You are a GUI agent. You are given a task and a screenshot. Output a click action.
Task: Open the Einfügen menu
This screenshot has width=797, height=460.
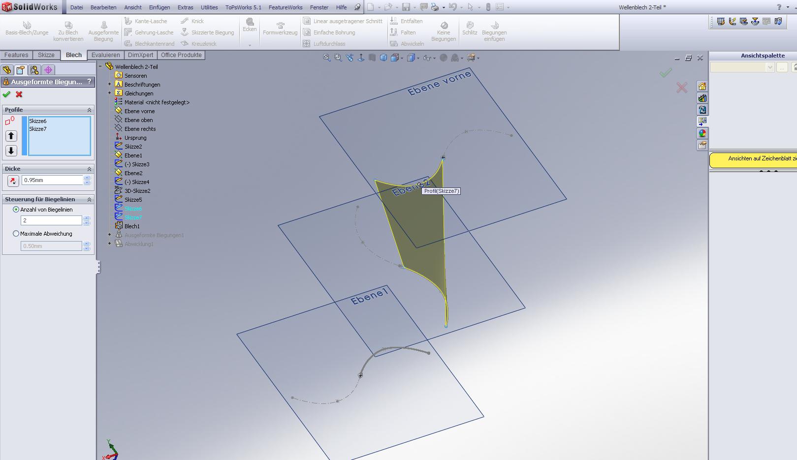coord(159,7)
